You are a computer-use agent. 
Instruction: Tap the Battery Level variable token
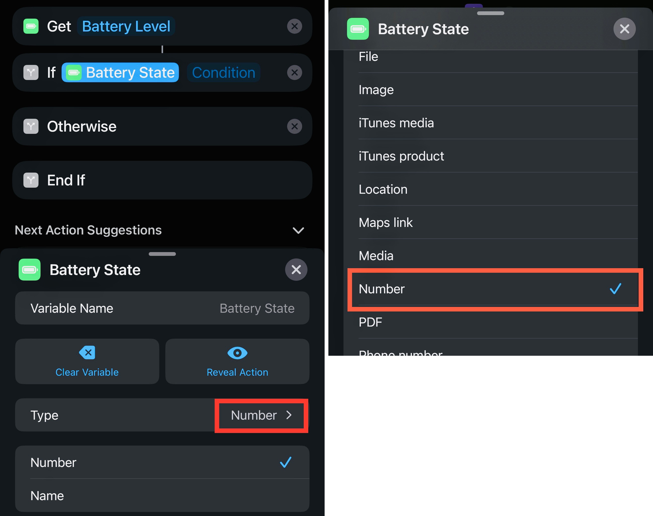click(x=126, y=26)
